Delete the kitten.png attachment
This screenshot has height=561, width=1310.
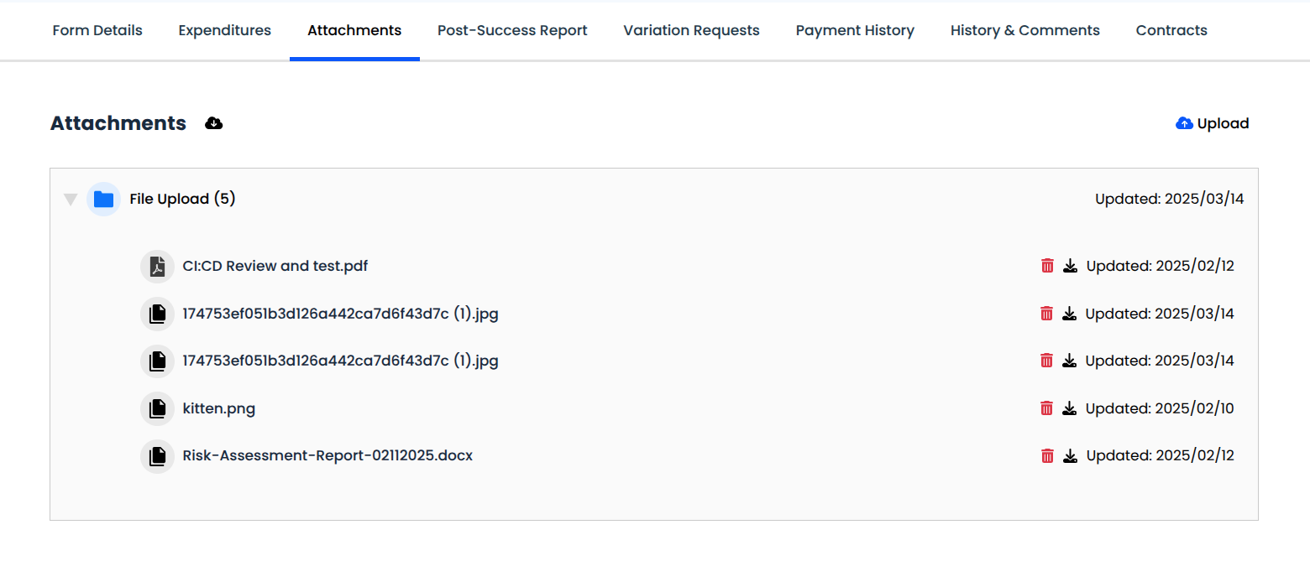tap(1046, 408)
